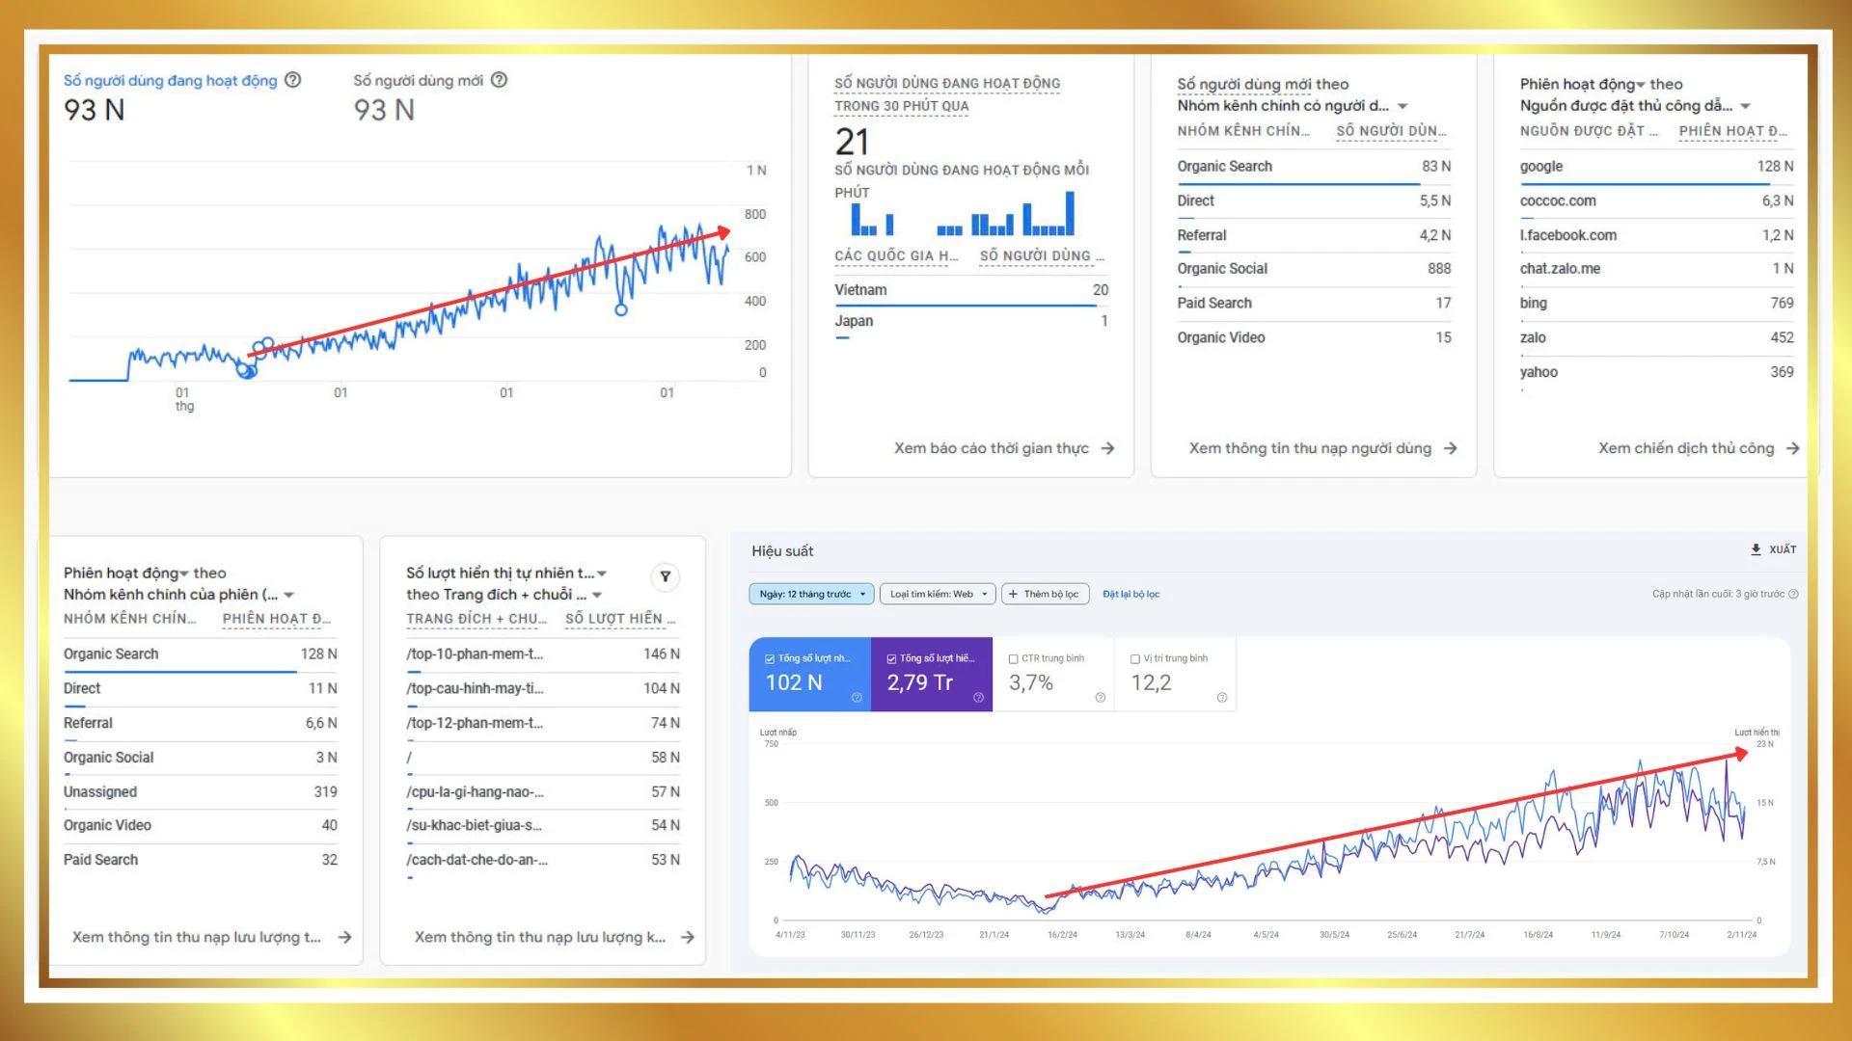Select Số người dùng mới metric tab

tap(430, 96)
